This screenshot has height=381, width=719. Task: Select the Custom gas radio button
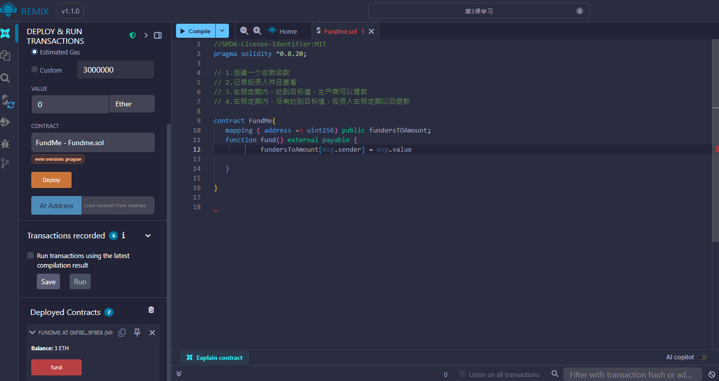[x=35, y=70]
